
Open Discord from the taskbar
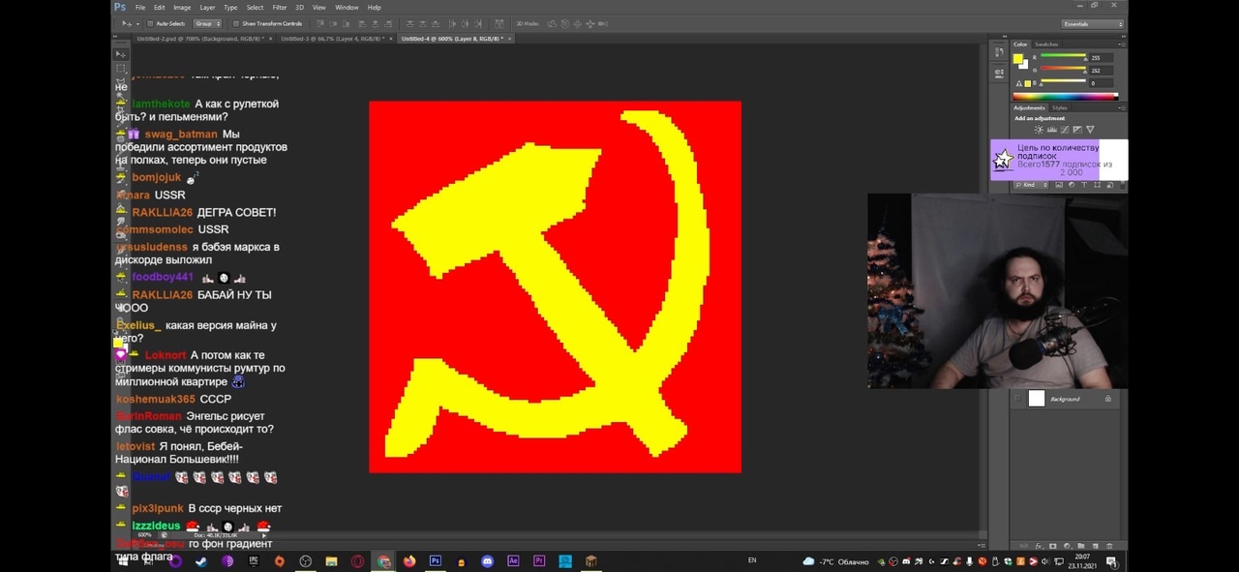[487, 561]
